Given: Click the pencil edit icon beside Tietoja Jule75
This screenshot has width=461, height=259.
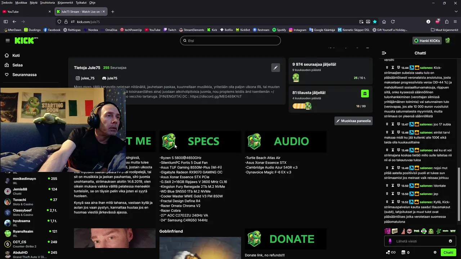Looking at the screenshot, I should pyautogui.click(x=276, y=67).
